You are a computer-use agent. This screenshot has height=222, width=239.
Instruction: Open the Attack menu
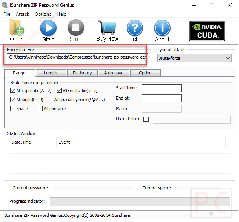point(22,14)
